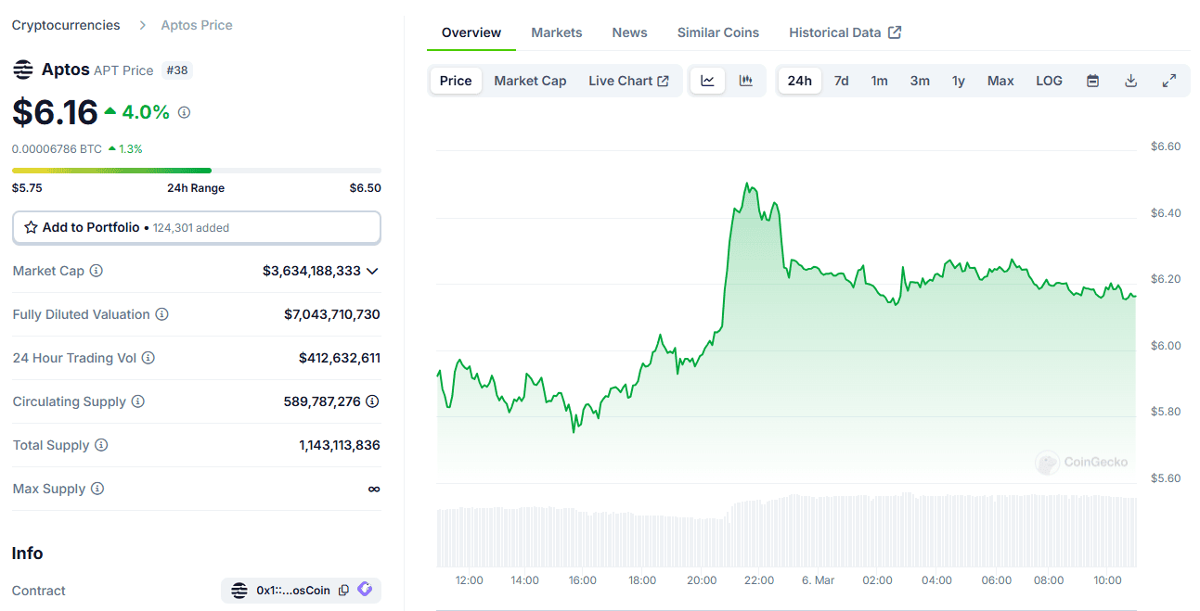
Task: Open the Market Cap info tooltip icon
Action: [97, 271]
